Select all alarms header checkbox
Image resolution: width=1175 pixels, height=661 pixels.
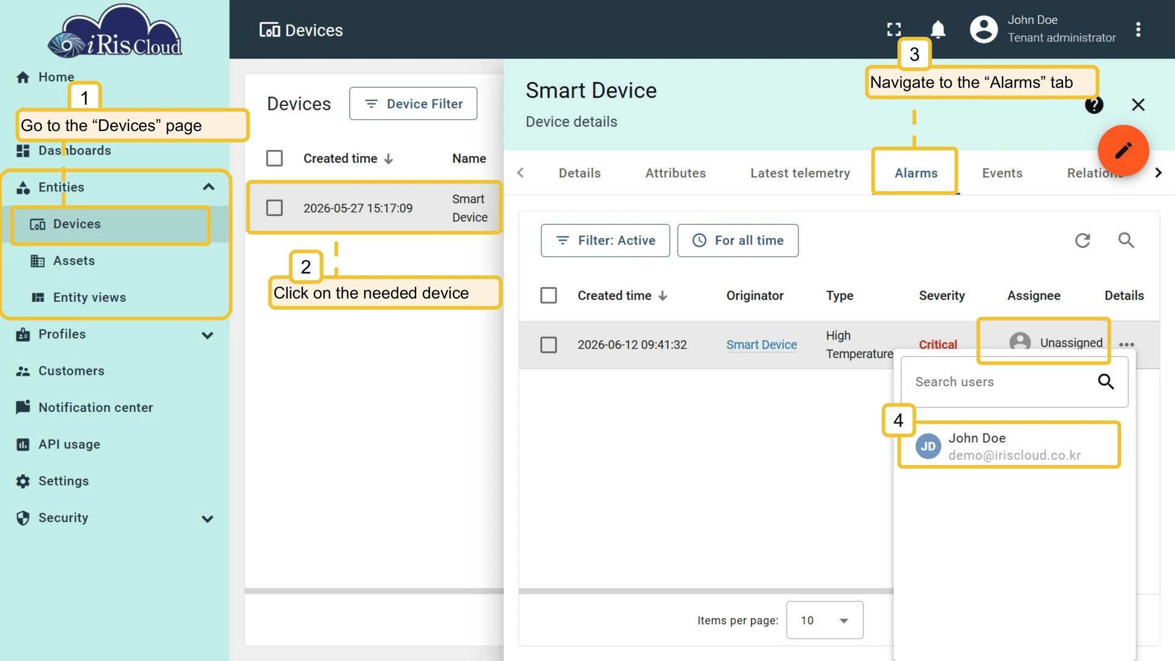[548, 296]
